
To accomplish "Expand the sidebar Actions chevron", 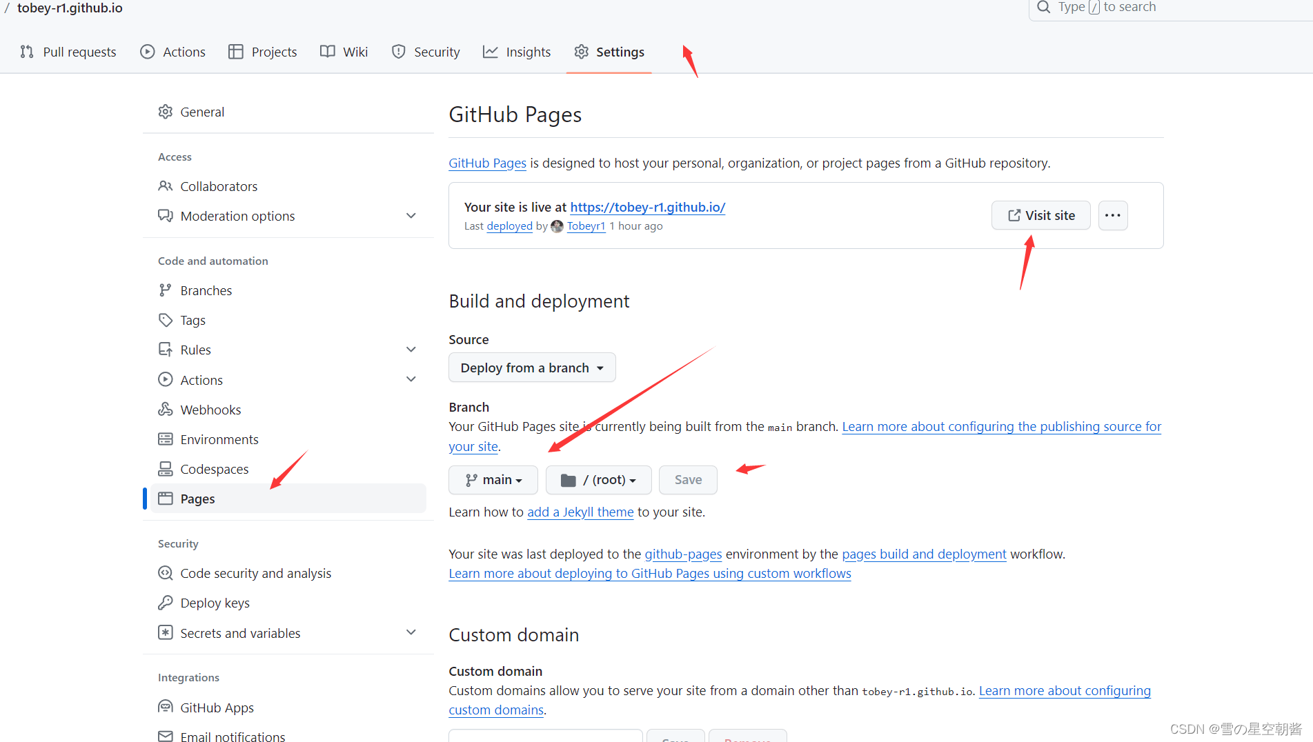I will 411,379.
